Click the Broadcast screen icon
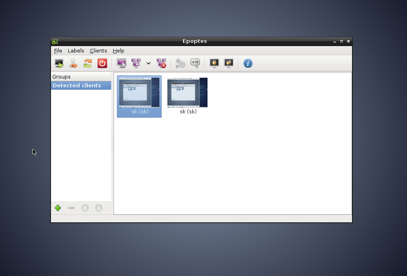This screenshot has width=407, height=276. [136, 63]
